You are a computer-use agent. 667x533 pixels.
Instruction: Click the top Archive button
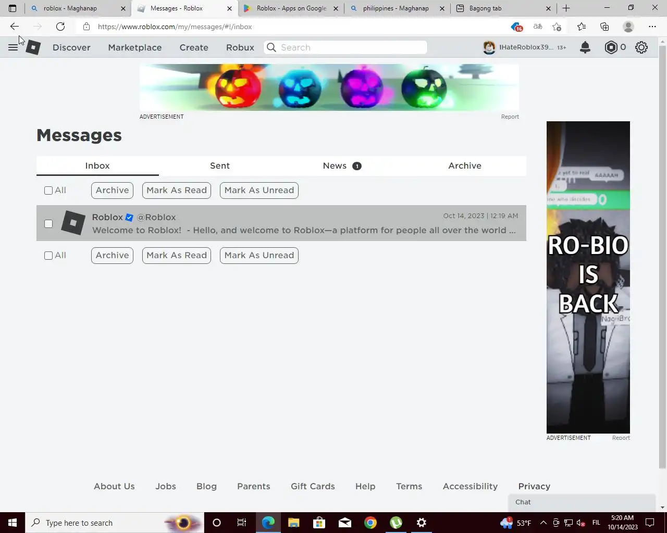click(112, 190)
